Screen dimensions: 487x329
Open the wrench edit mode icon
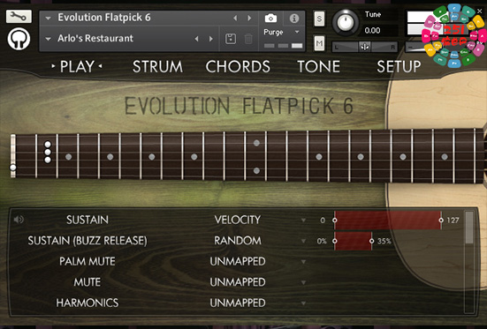pos(19,17)
